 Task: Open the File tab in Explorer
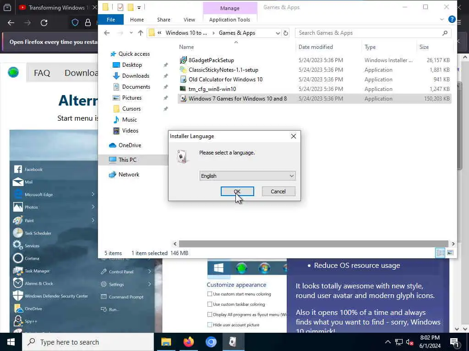click(x=111, y=20)
